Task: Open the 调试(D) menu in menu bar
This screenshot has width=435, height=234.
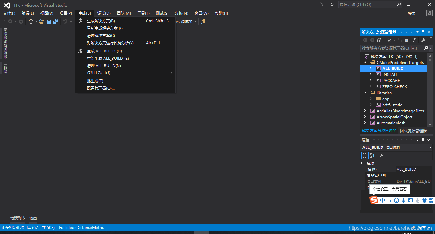Action: (x=104, y=13)
